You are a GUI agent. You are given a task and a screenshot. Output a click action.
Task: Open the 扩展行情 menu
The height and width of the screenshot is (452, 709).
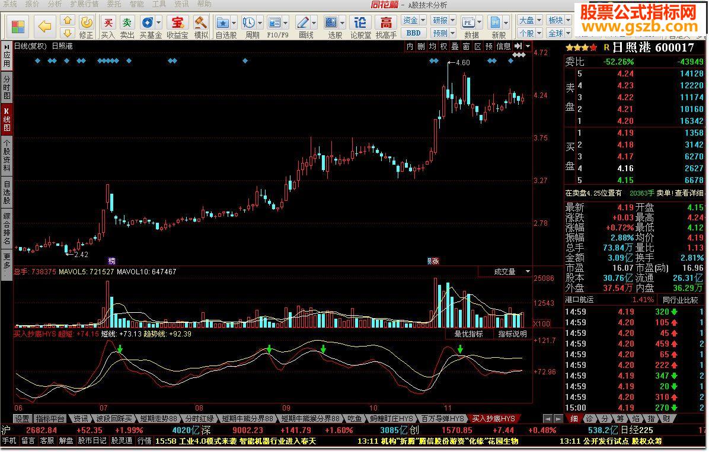click(x=84, y=4)
